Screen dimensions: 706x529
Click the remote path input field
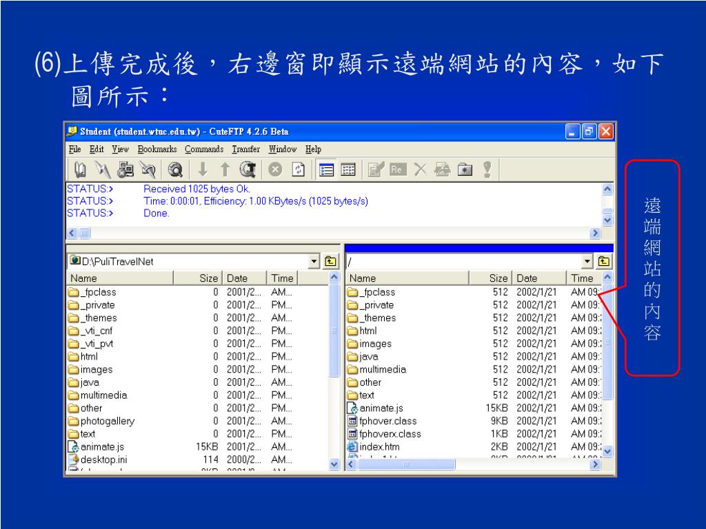click(464, 261)
